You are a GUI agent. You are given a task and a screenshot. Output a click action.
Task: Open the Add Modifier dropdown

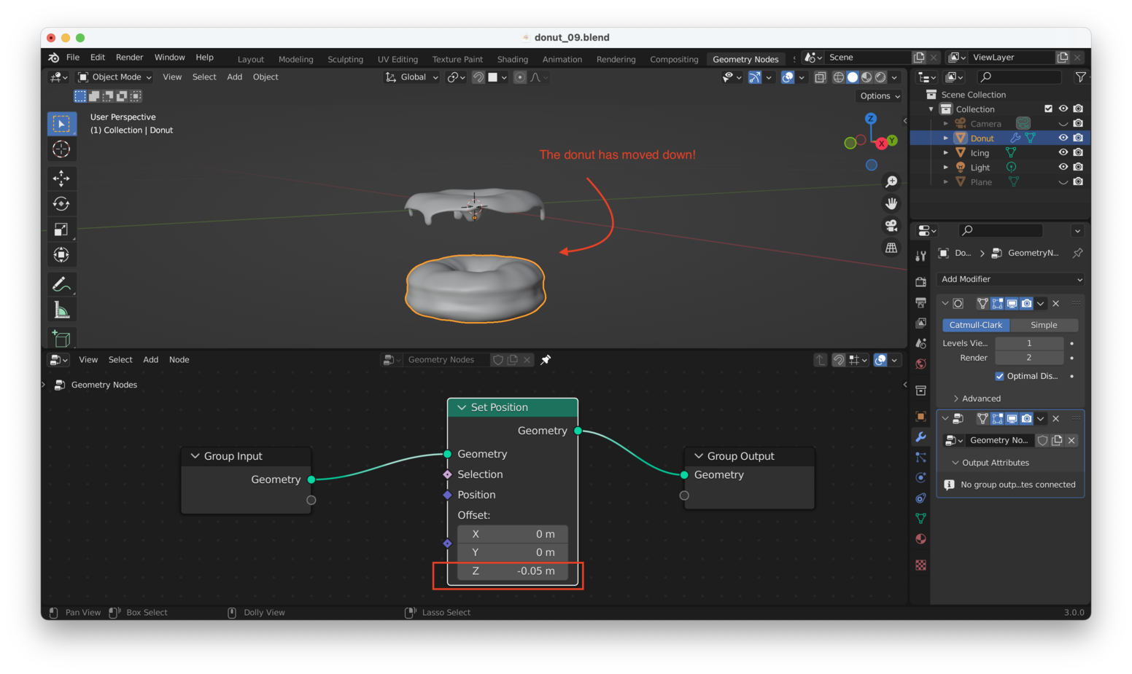point(1010,279)
